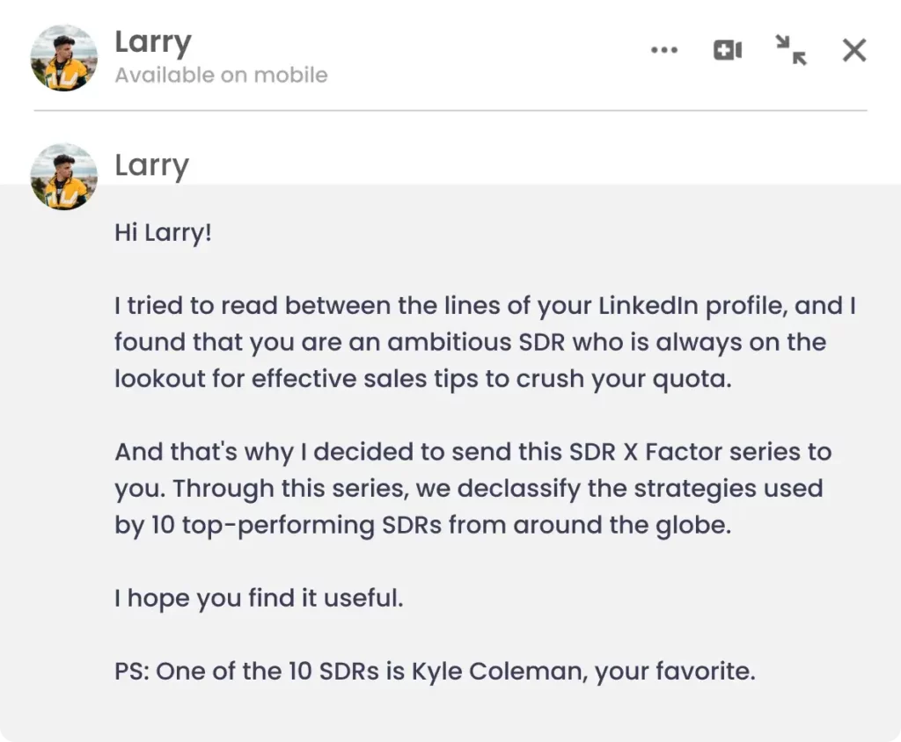Click line starting 'And that's why I decided'
901x742 pixels.
pos(472,452)
